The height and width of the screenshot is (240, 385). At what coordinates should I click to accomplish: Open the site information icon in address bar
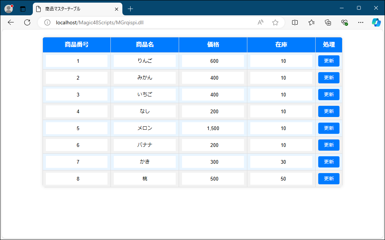47,22
